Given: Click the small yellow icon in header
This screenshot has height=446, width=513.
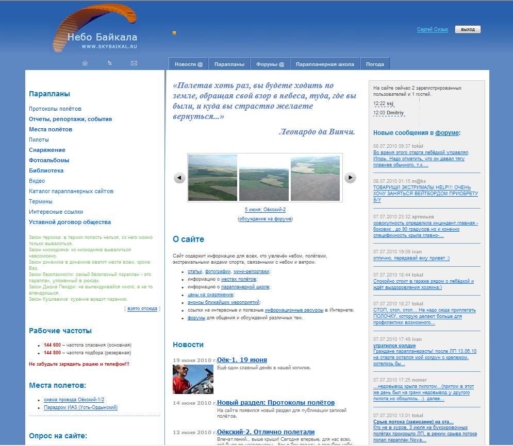Looking at the screenshot, I should pos(174,33).
